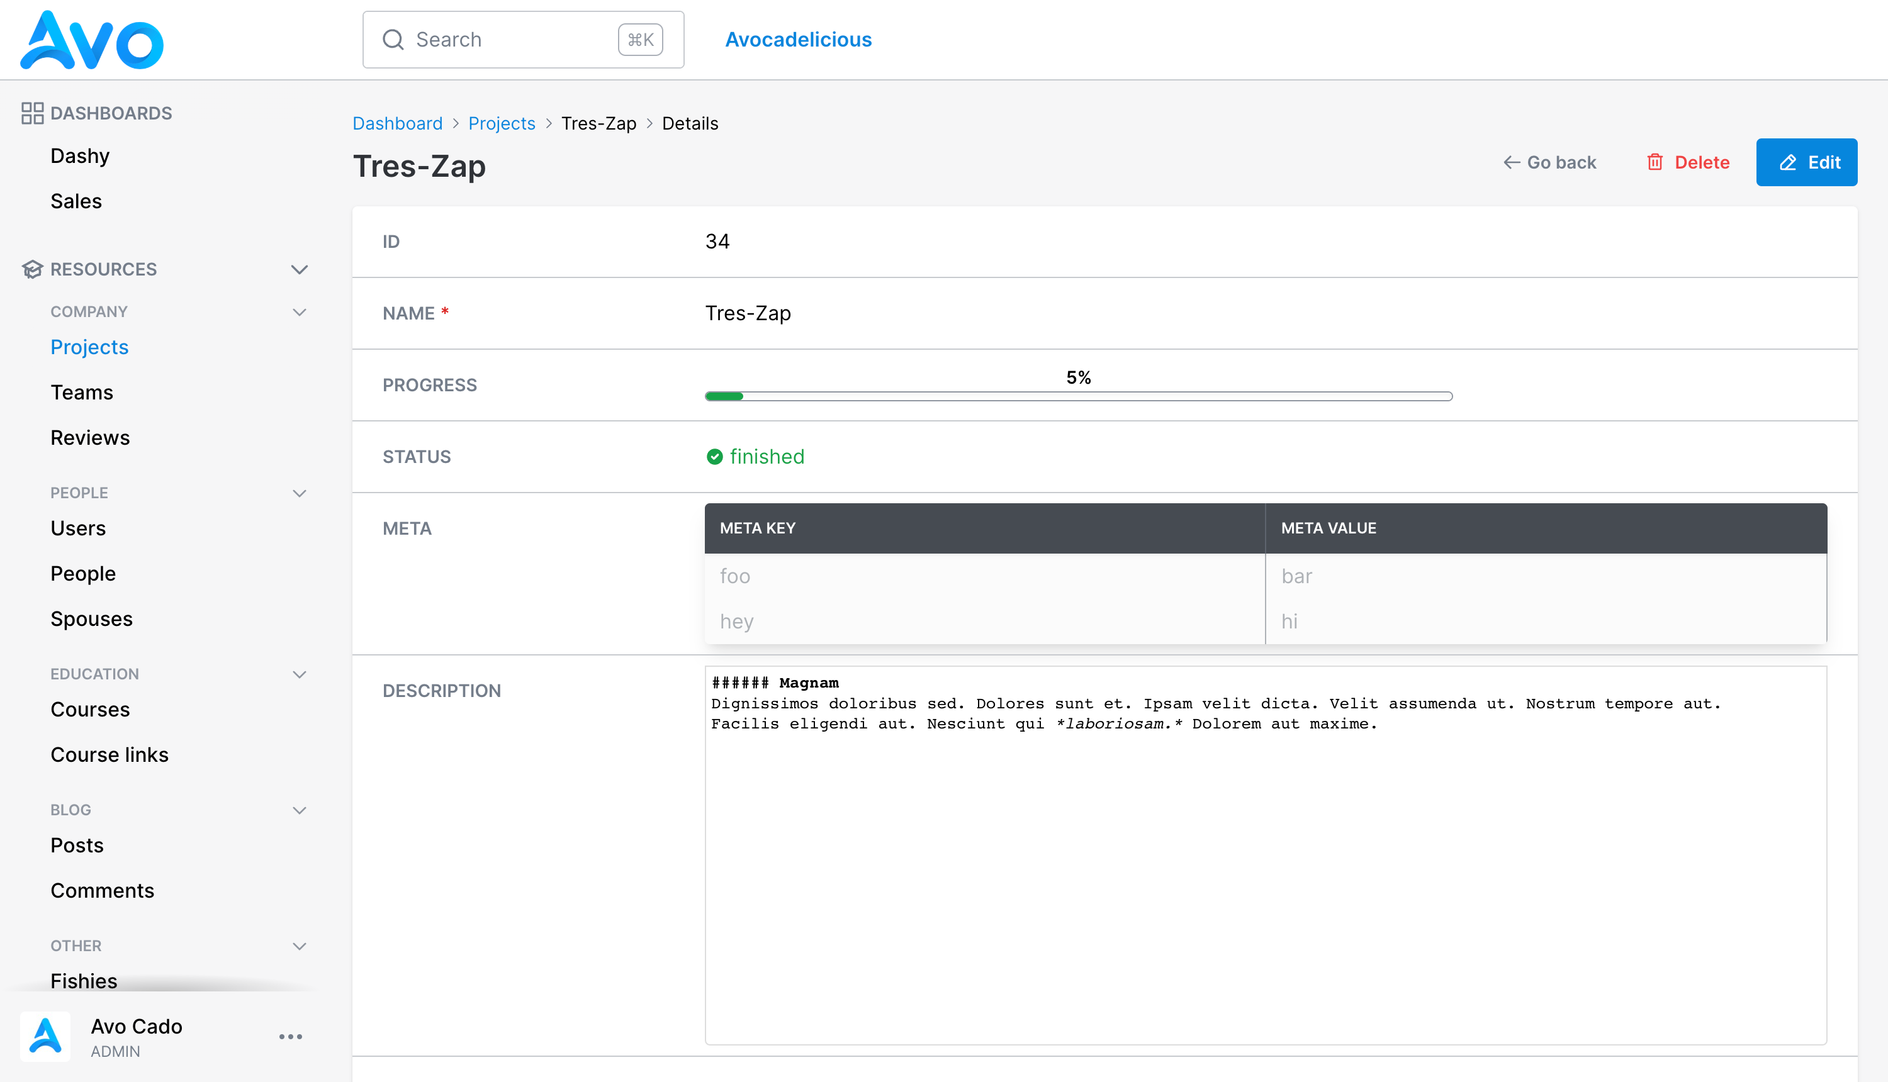Open the user options three-dot menu

click(291, 1037)
